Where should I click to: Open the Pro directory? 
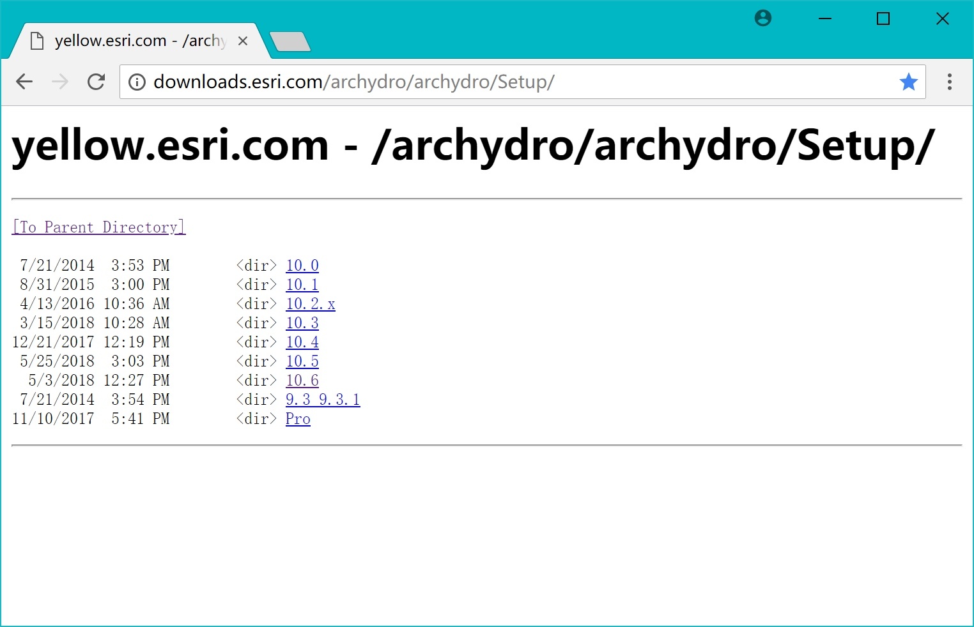coord(298,418)
